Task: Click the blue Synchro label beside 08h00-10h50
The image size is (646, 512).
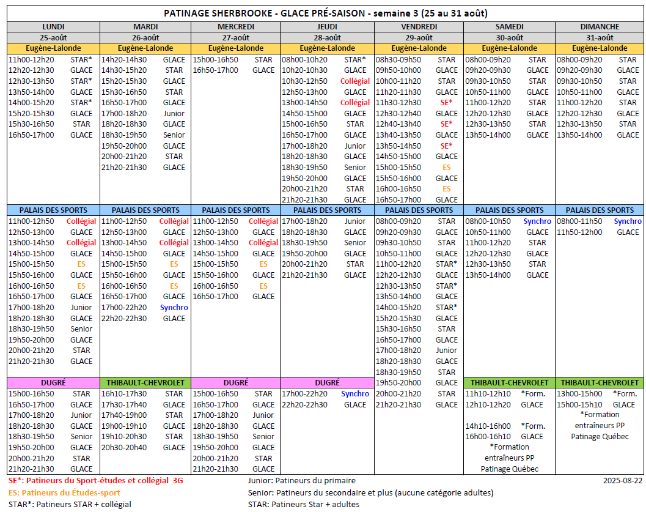Action: click(537, 221)
